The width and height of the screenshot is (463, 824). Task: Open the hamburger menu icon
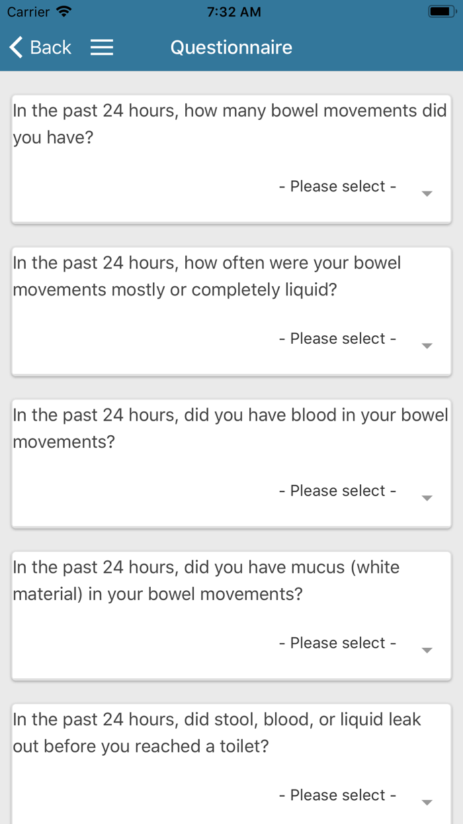tap(101, 47)
